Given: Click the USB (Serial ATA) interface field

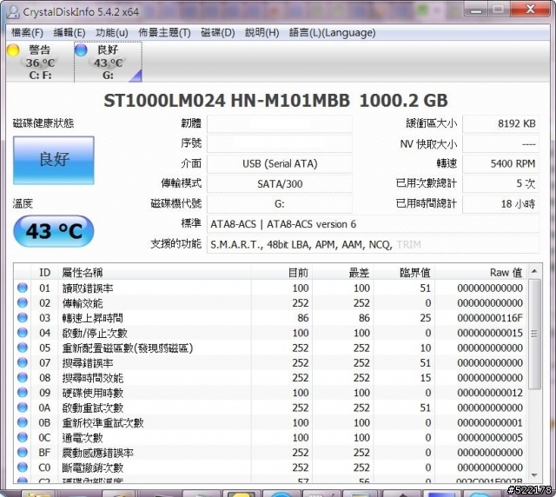Looking at the screenshot, I should click(280, 164).
